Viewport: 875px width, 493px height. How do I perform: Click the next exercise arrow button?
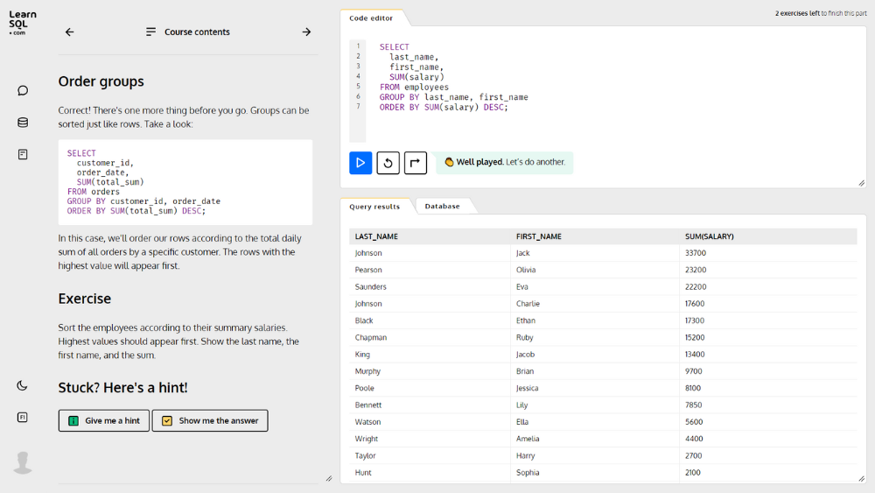(415, 163)
